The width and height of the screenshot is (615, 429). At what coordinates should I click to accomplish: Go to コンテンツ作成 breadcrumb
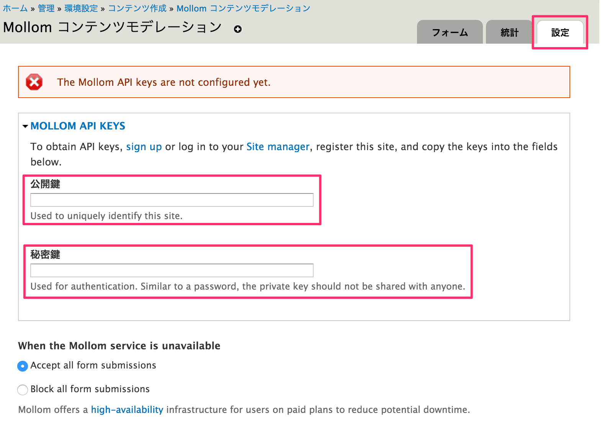[137, 8]
